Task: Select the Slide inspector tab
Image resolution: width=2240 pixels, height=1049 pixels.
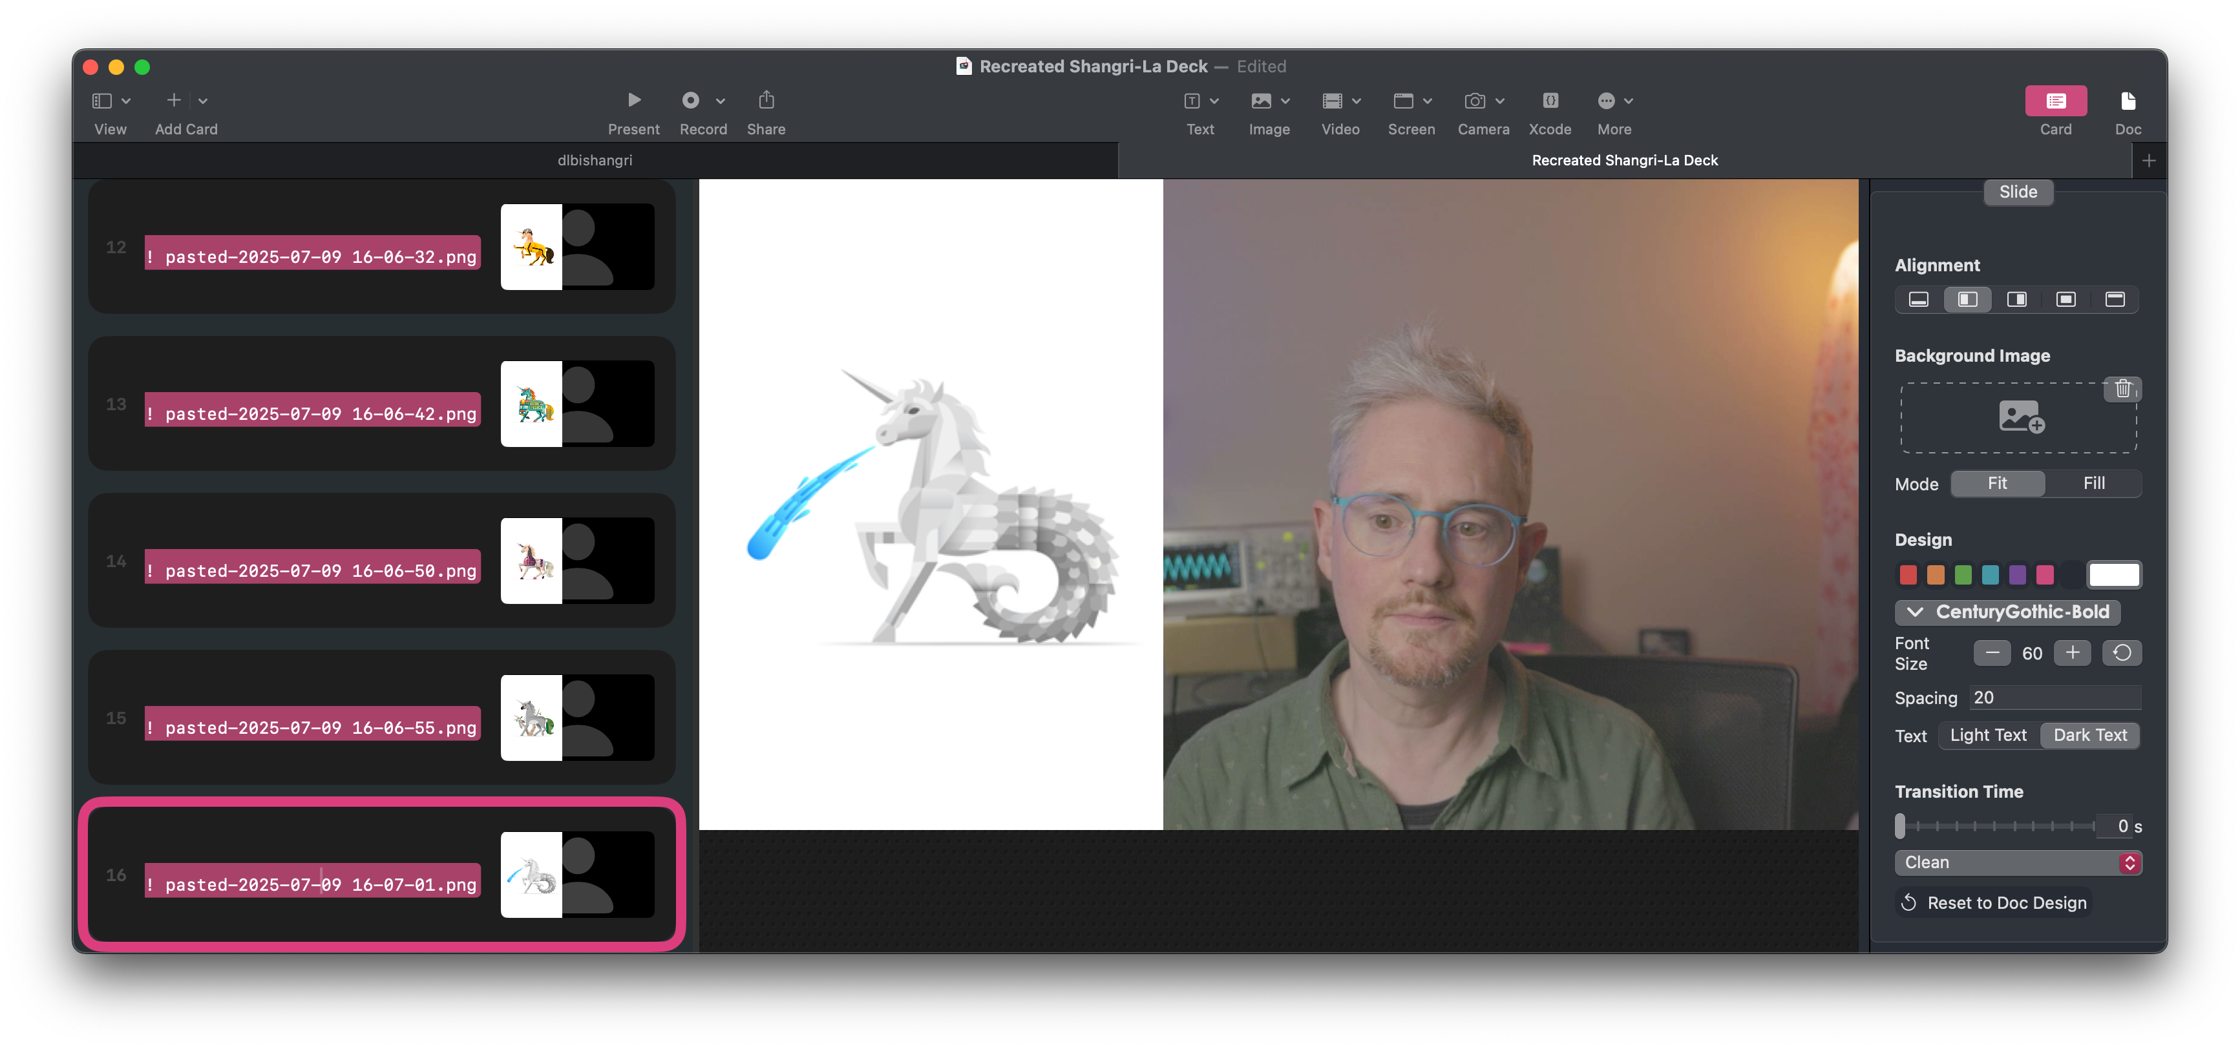Action: pyautogui.click(x=2018, y=192)
